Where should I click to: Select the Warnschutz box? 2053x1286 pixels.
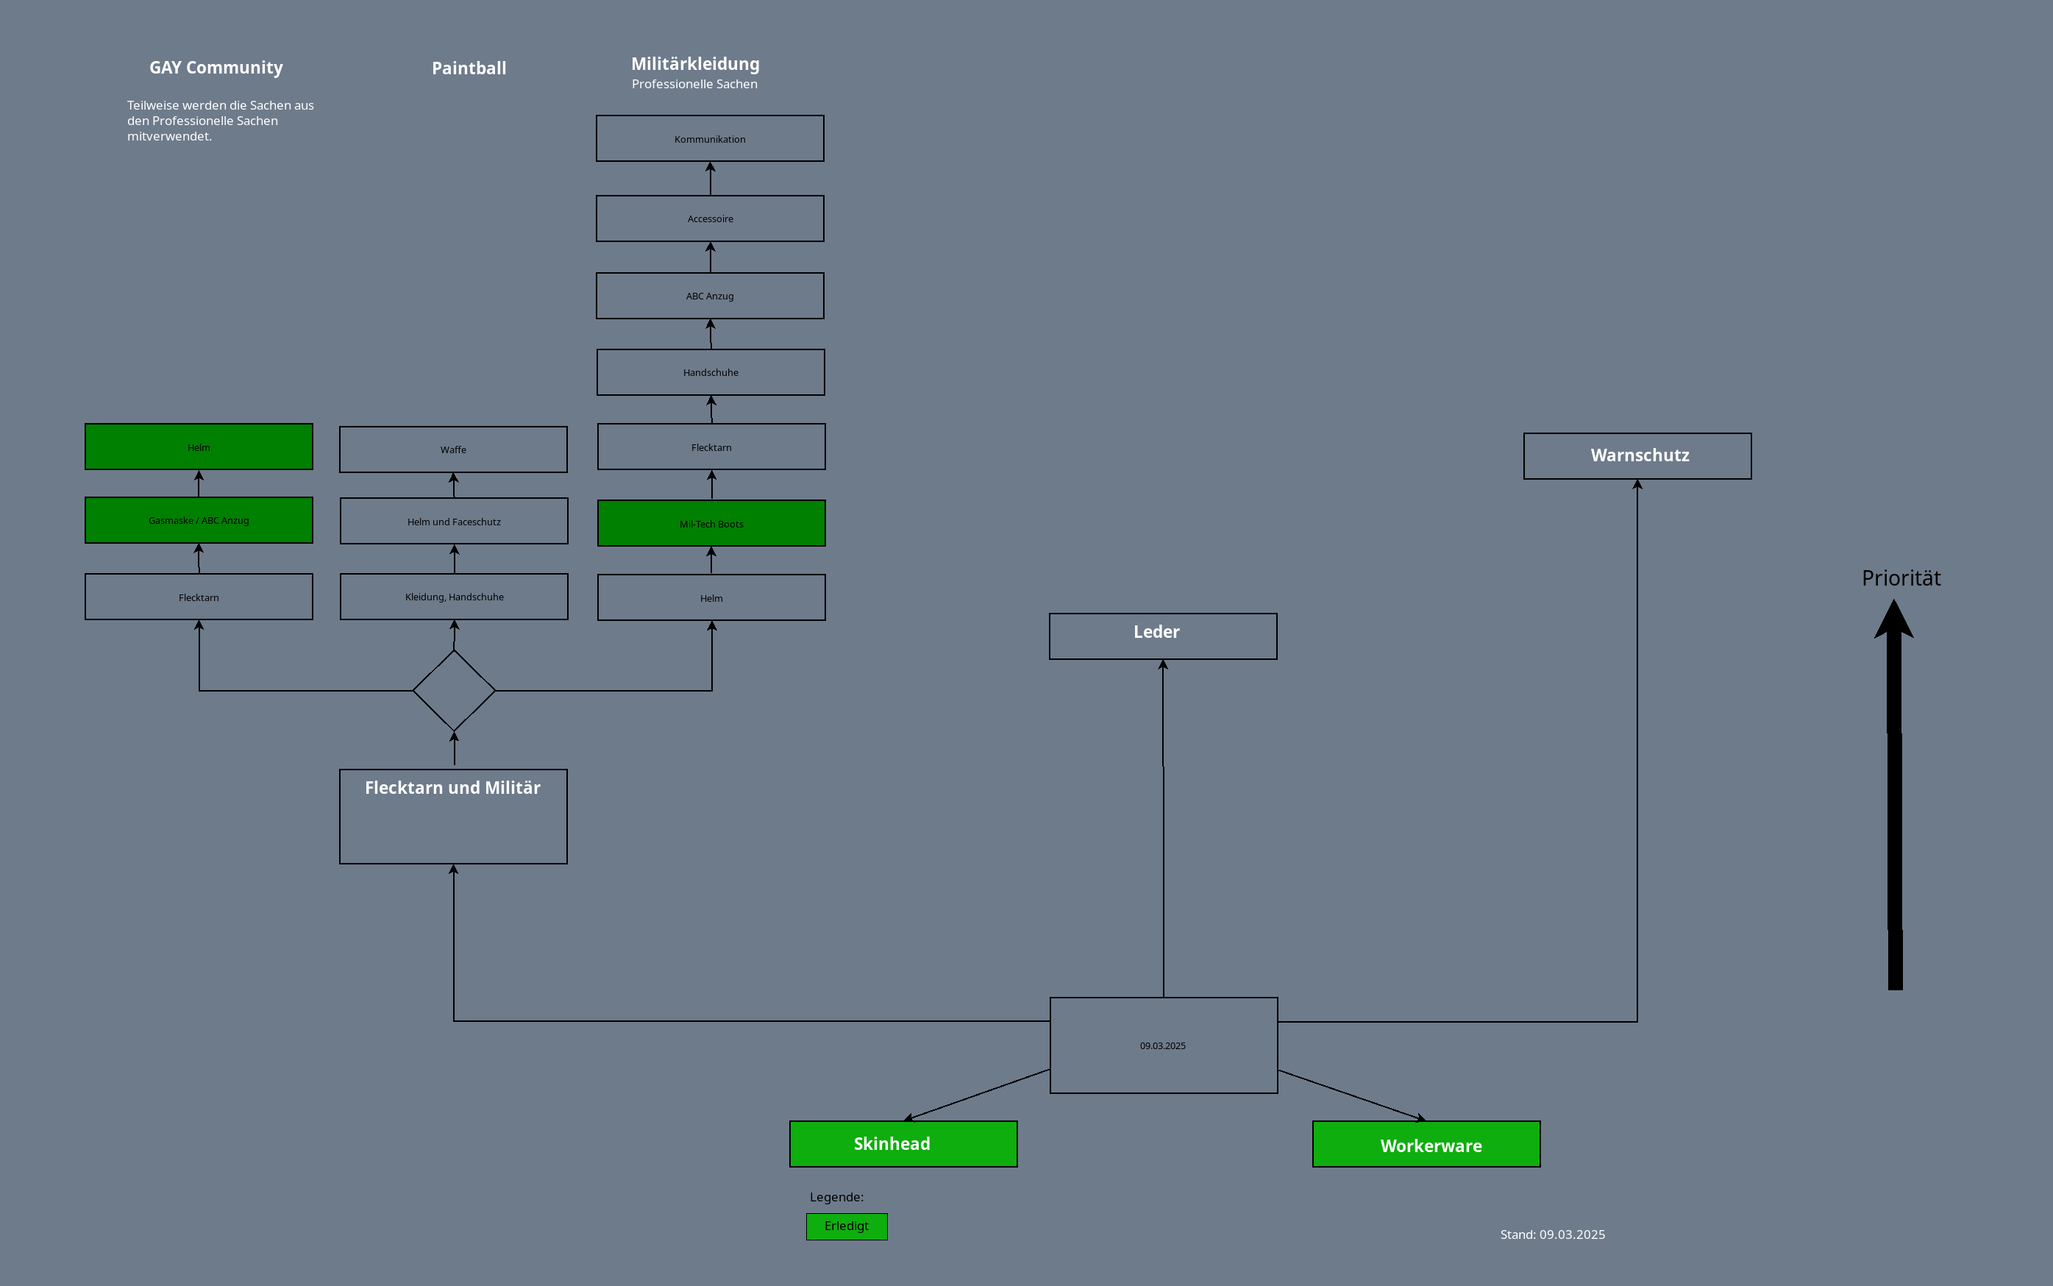pos(1636,456)
